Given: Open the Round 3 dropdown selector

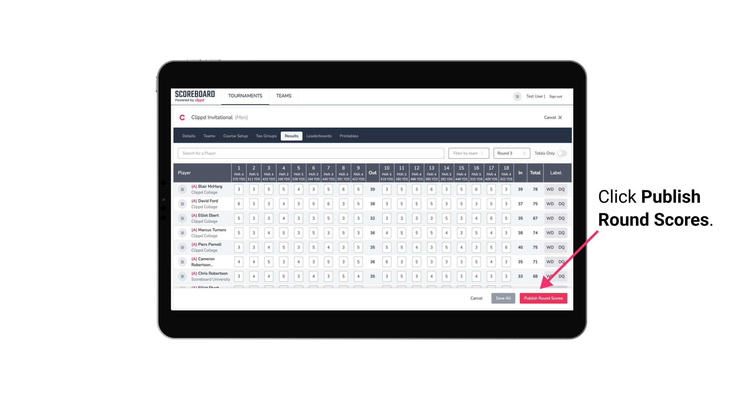Looking at the screenshot, I should (x=511, y=153).
